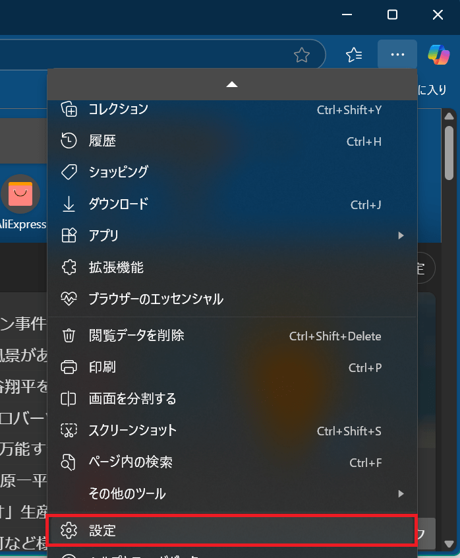Click the three-dots Settings and more button
Image resolution: width=460 pixels, height=558 pixels.
[397, 55]
